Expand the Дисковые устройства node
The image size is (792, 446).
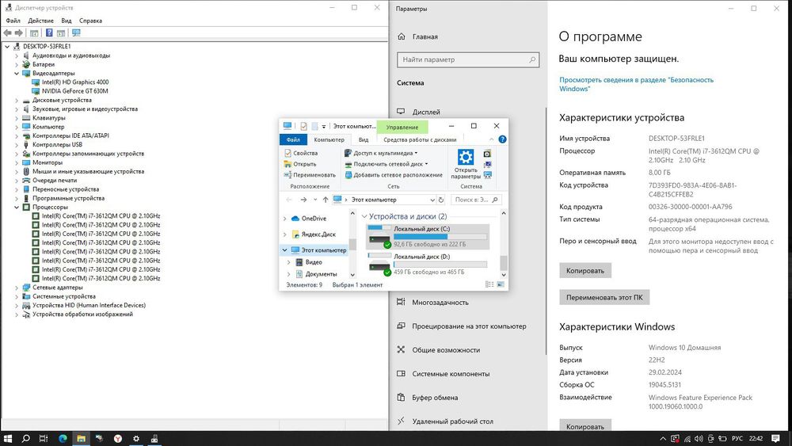pyautogui.click(x=17, y=100)
